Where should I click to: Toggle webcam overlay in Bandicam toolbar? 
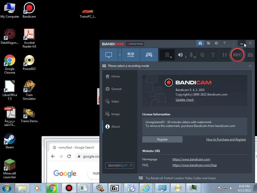[x=167, y=55]
